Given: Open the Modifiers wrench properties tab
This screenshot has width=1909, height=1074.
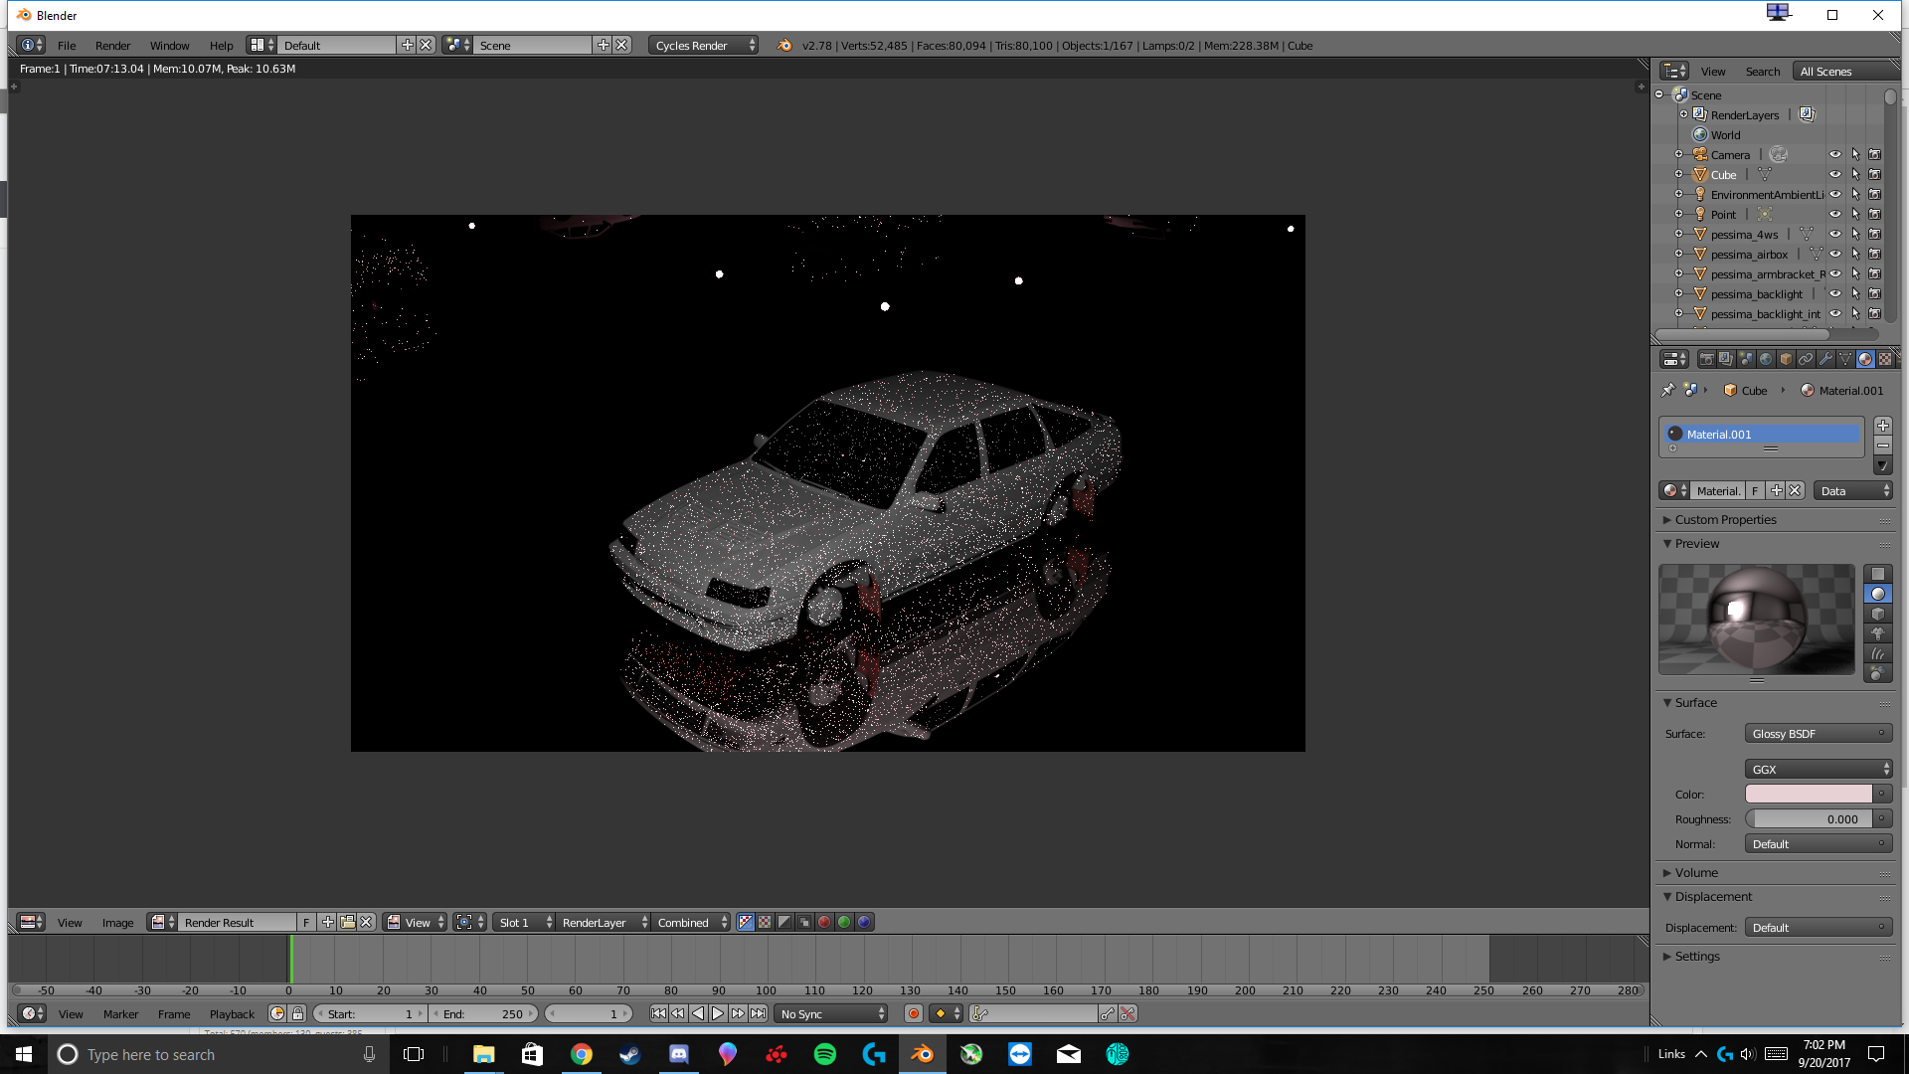Looking at the screenshot, I should (x=1825, y=359).
